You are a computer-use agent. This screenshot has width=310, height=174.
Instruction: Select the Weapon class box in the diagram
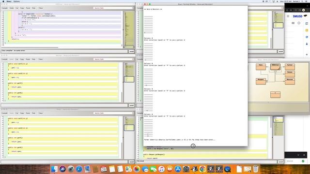click(x=261, y=81)
